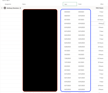Edit the 8 hours effort in the 8/14/2023 row
This screenshot has width=108, height=93.
coord(98,23)
